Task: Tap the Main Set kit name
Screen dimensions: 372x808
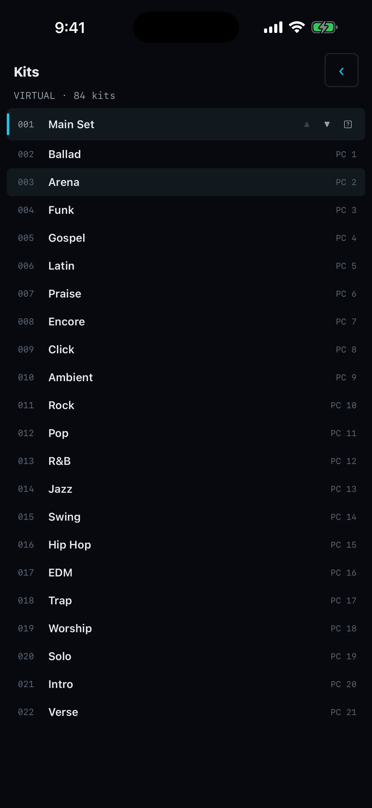Action: (71, 124)
